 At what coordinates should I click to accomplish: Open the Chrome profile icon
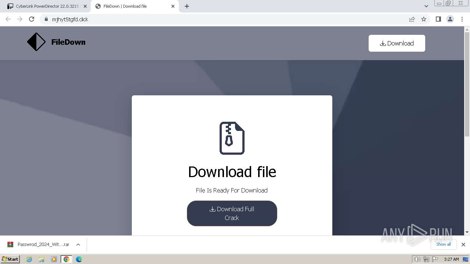click(x=450, y=19)
